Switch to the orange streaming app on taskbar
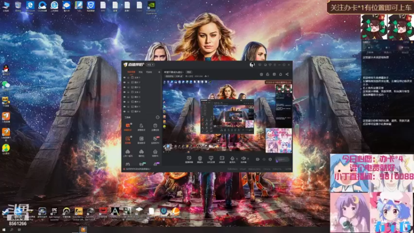The image size is (414, 233). 83,229
